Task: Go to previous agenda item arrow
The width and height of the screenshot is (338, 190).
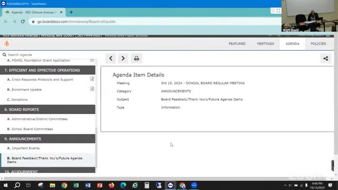Action: [x=110, y=59]
